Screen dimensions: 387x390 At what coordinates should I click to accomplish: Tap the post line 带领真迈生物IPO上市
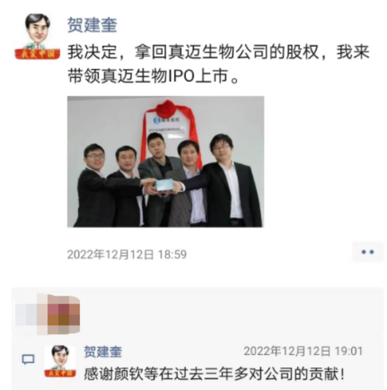coord(153,76)
